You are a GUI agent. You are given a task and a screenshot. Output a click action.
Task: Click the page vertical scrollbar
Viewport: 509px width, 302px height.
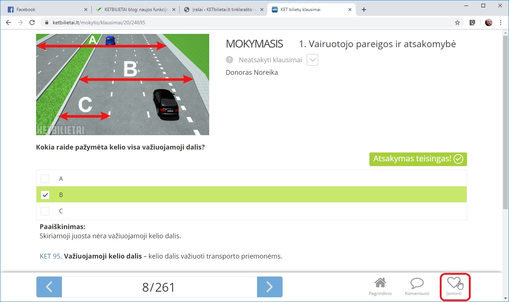505,122
